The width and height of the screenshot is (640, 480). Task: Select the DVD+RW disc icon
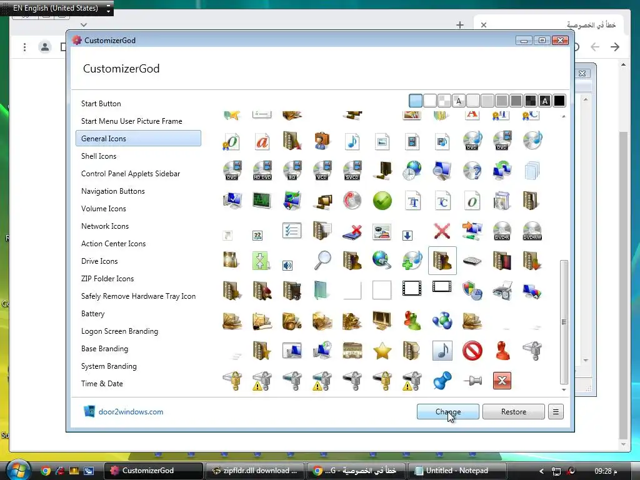click(x=532, y=231)
